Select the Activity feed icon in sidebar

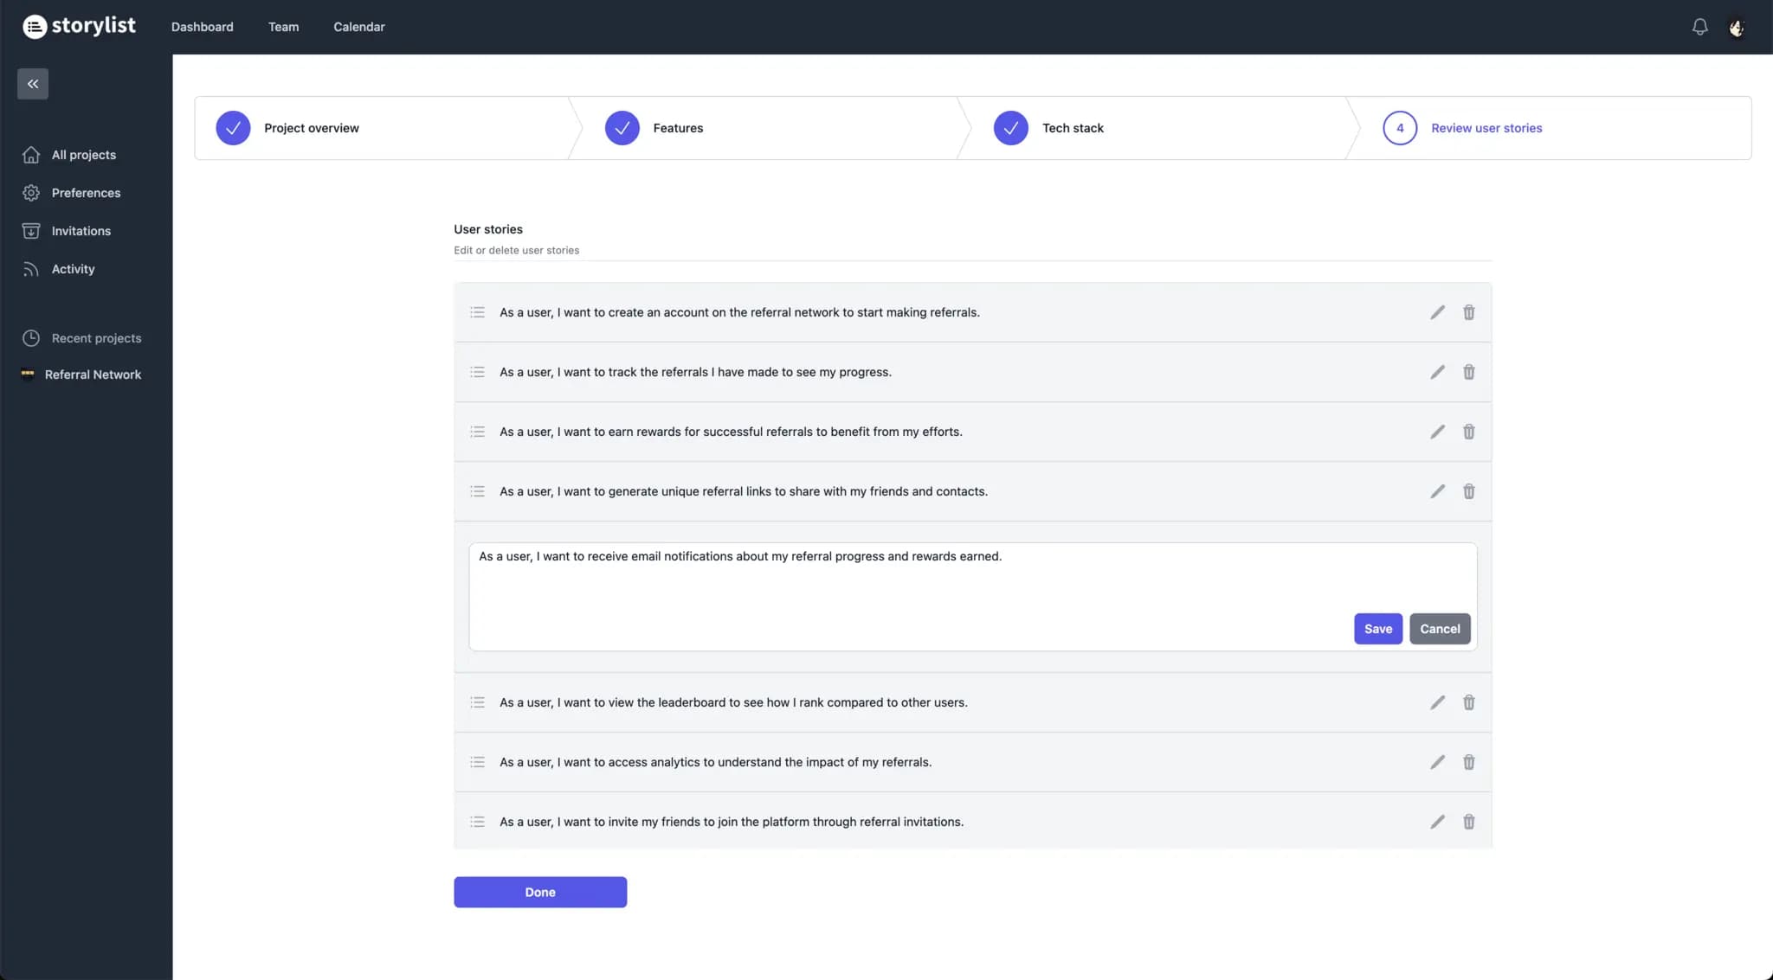pos(31,268)
